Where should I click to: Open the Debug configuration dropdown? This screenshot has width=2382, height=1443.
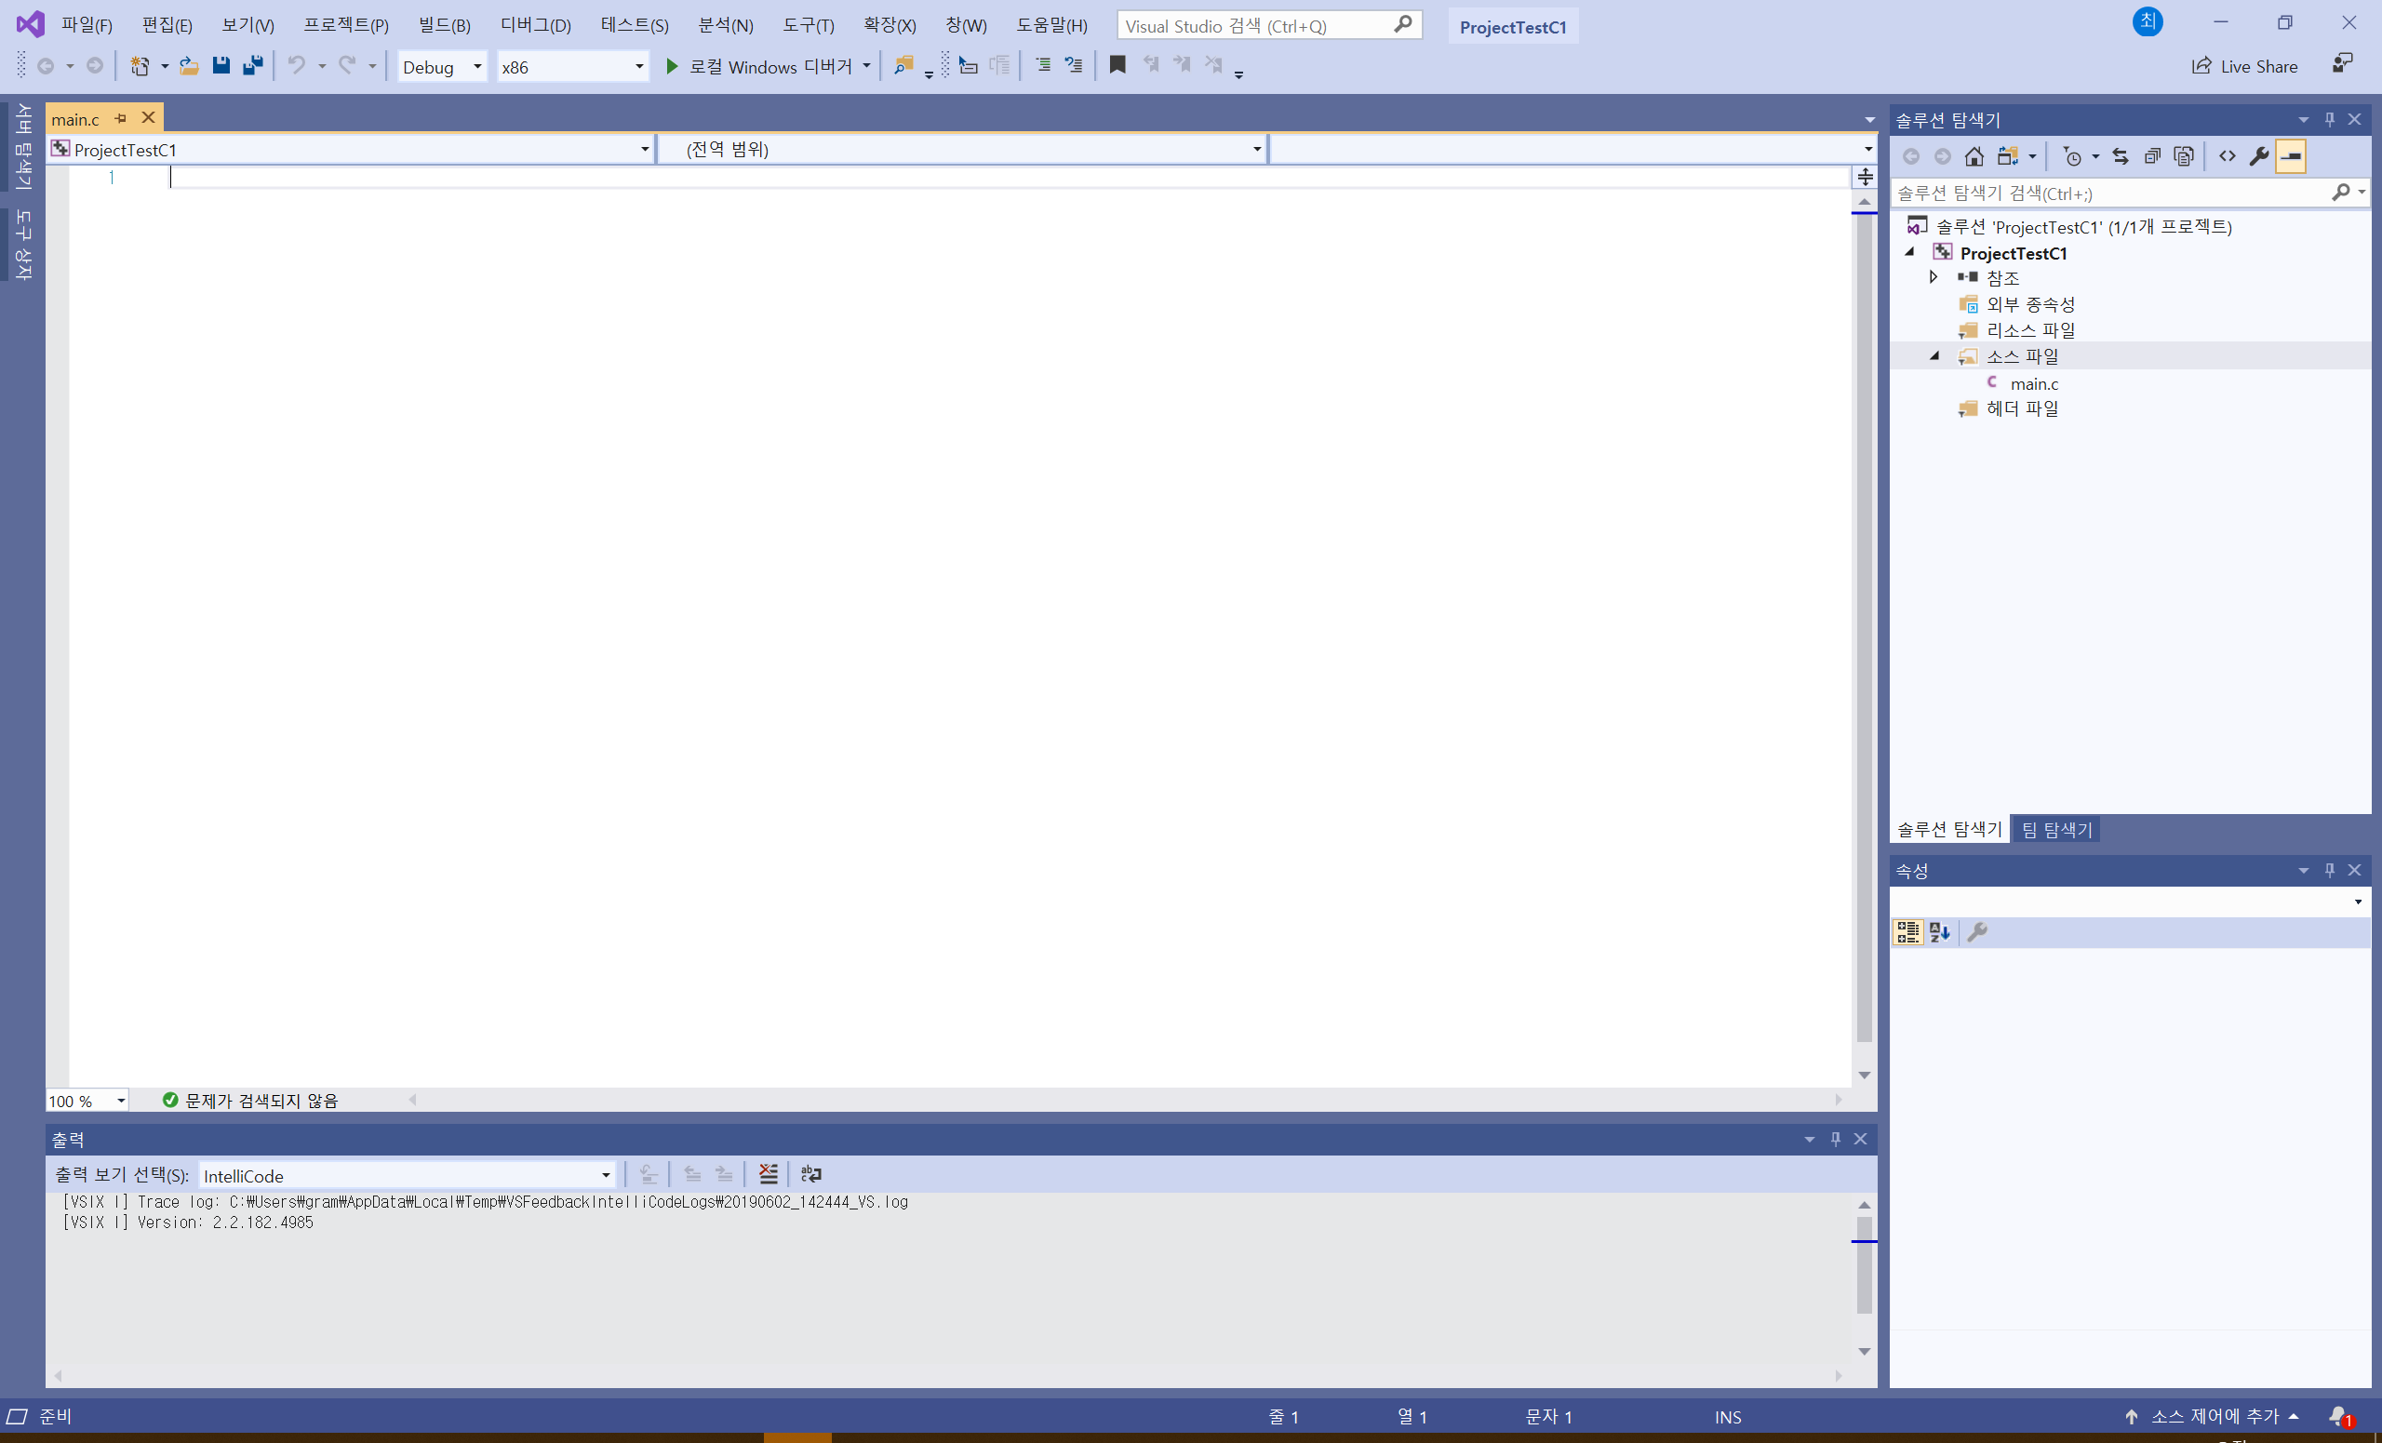pyautogui.click(x=442, y=67)
